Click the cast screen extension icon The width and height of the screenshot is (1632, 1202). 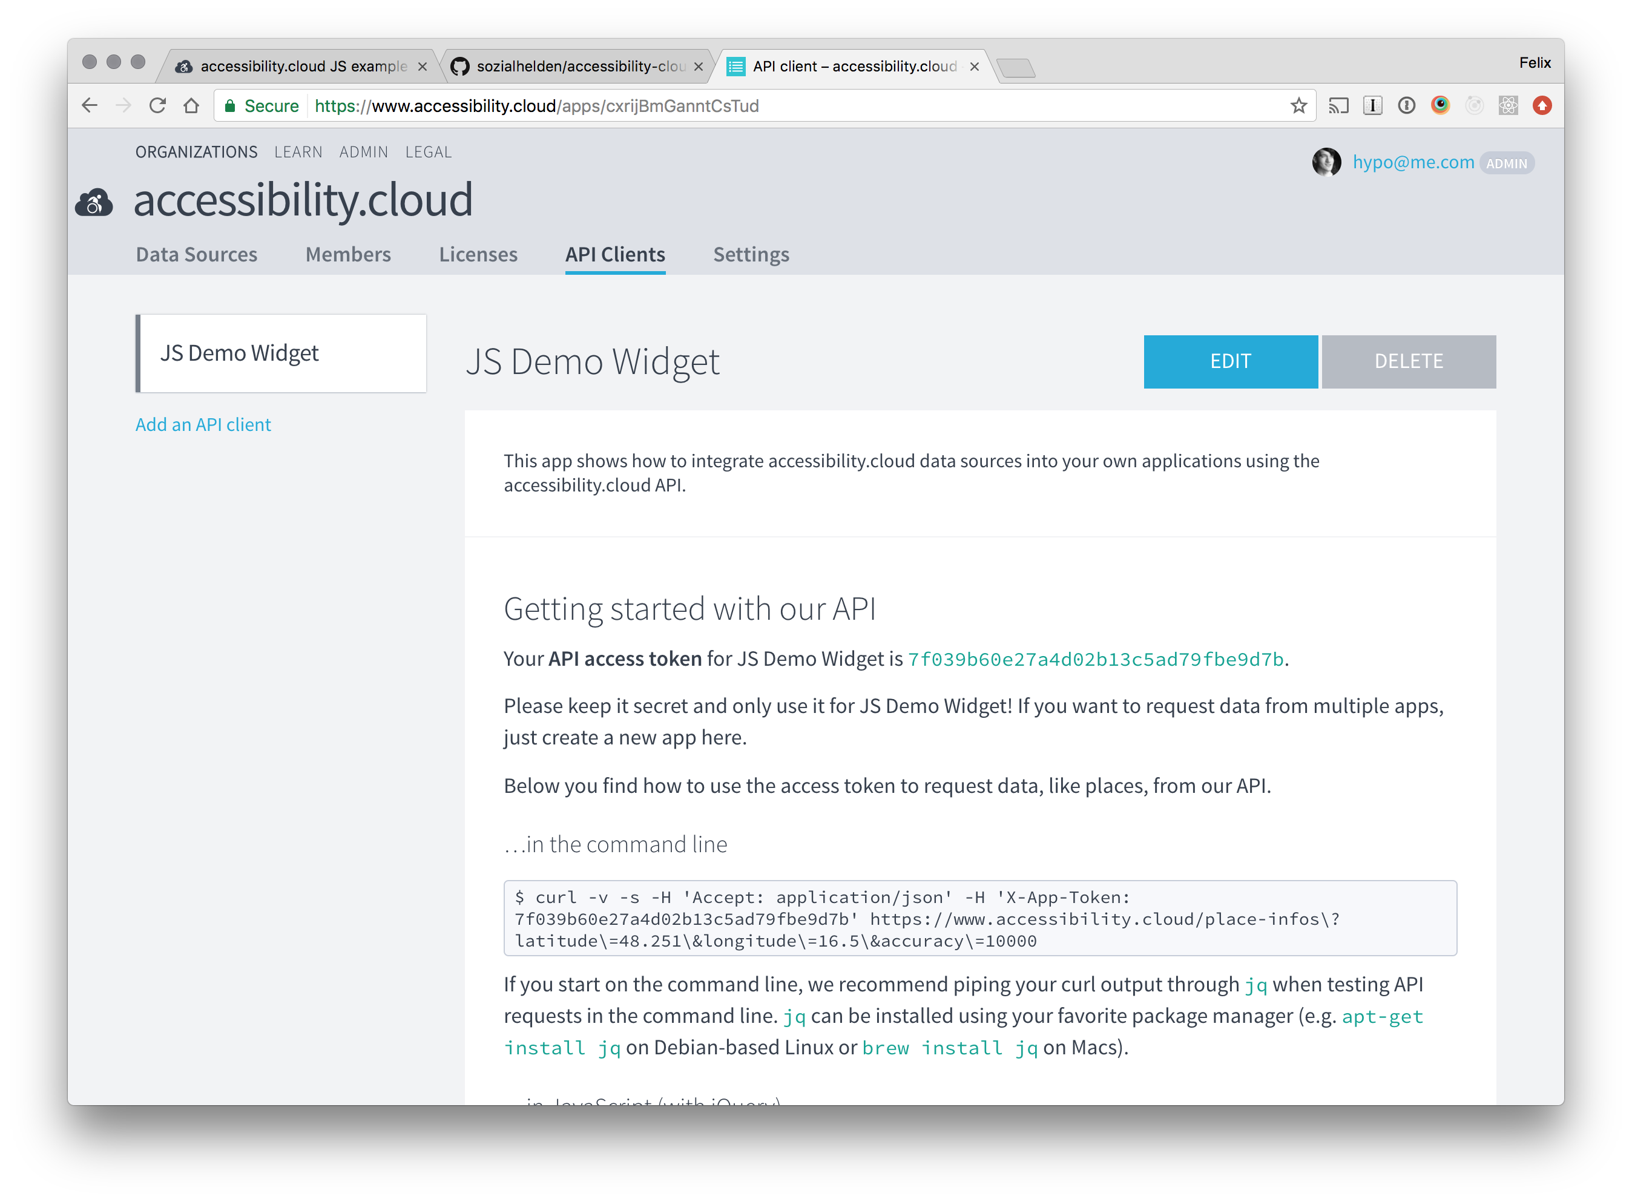click(x=1338, y=105)
